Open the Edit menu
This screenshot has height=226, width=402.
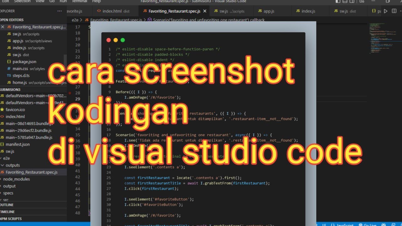pos(6,1)
